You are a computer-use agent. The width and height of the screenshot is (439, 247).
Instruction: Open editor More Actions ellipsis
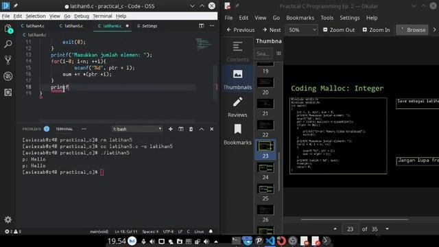pyautogui.click(x=212, y=26)
